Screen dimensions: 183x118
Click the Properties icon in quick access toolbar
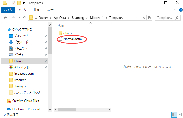(13, 3)
